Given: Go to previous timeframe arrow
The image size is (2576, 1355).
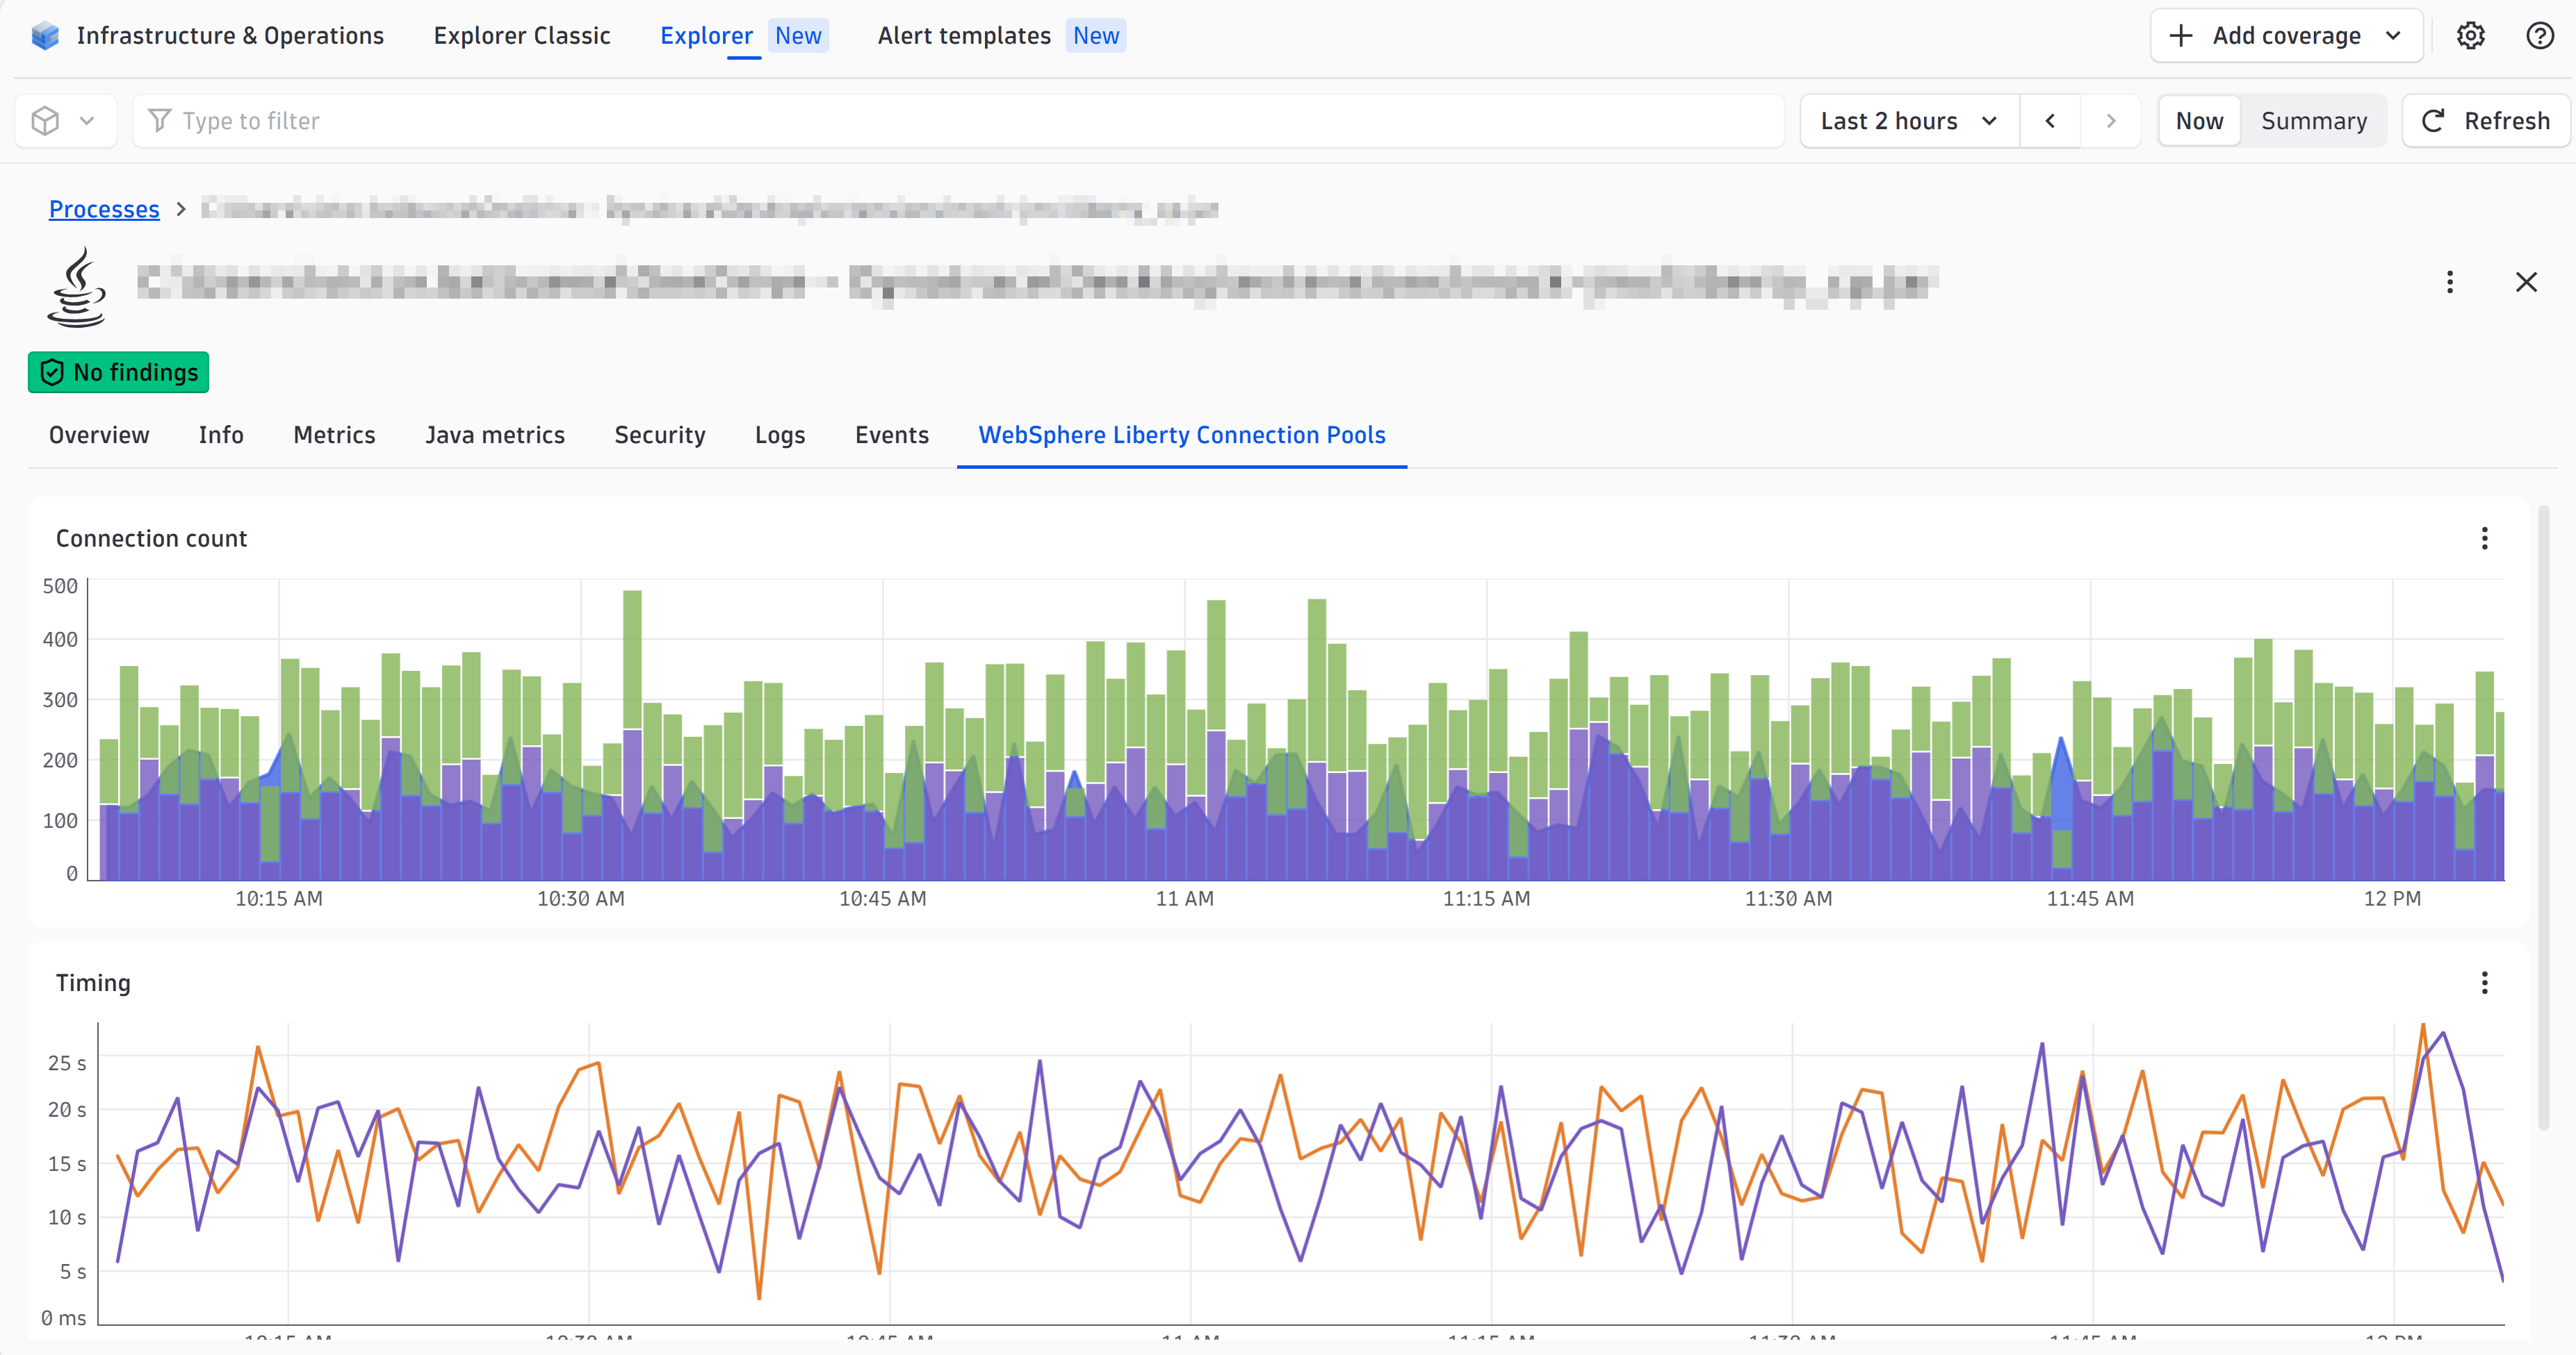Looking at the screenshot, I should click(x=2050, y=121).
